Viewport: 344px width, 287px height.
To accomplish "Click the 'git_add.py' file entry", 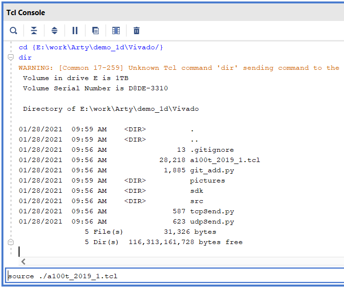I will pyautogui.click(x=212, y=170).
